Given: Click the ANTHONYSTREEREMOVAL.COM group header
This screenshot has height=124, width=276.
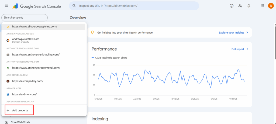Looking at the screenshot, I should click(x=23, y=62).
